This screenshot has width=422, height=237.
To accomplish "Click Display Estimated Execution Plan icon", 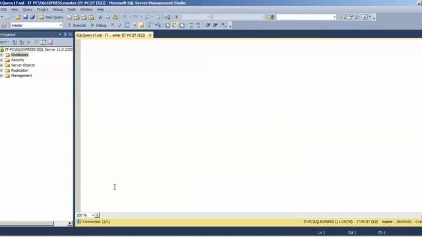I will coord(127,25).
